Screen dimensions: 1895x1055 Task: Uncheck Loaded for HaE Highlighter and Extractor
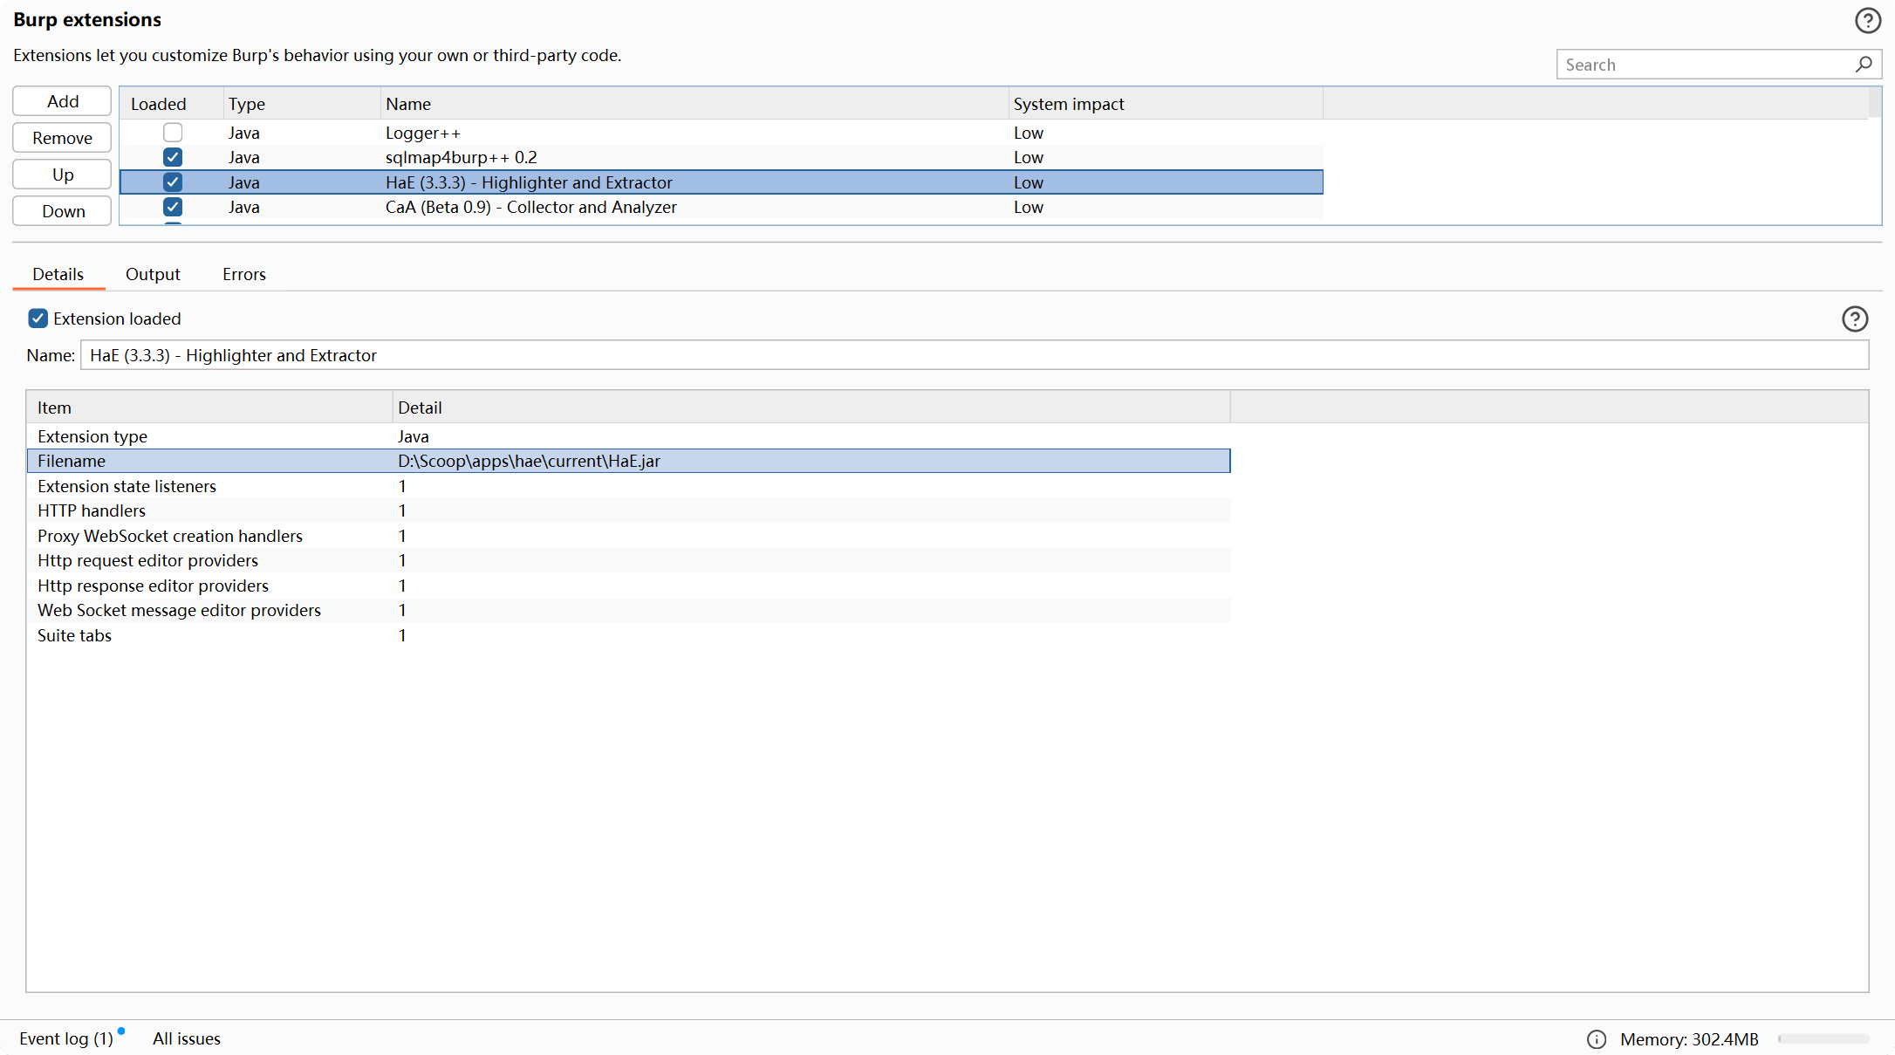point(173,182)
